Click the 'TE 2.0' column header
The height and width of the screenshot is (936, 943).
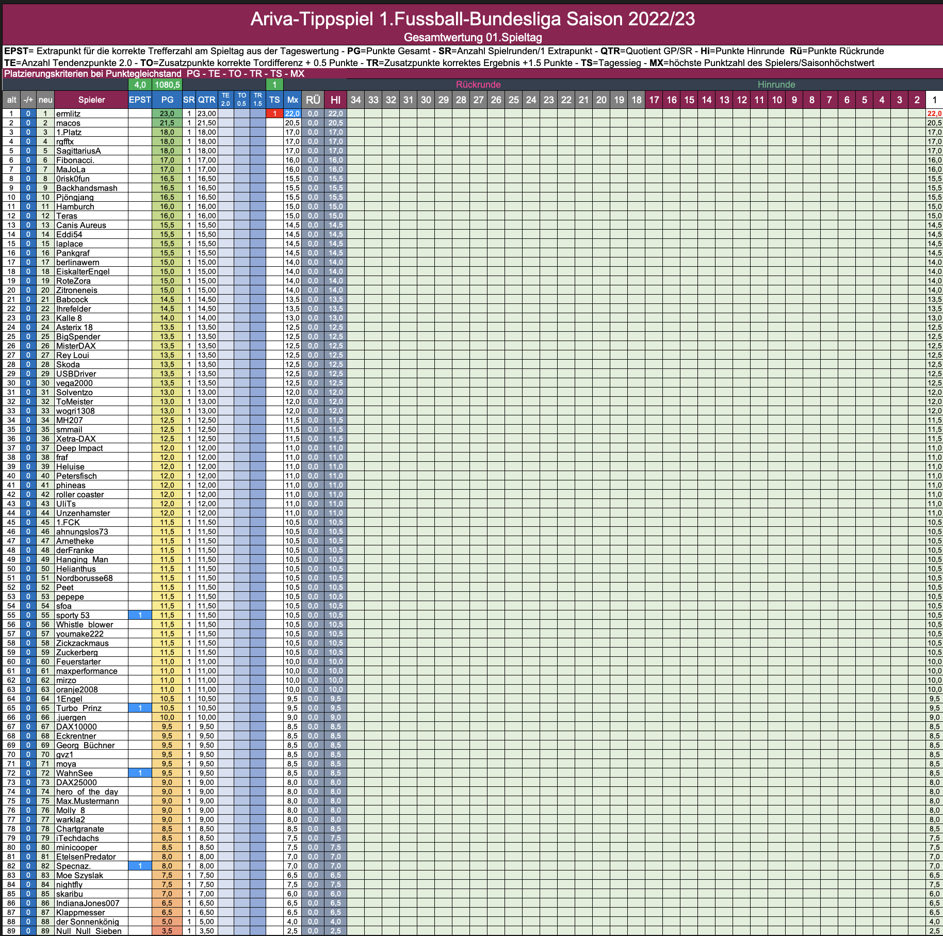coord(225,100)
